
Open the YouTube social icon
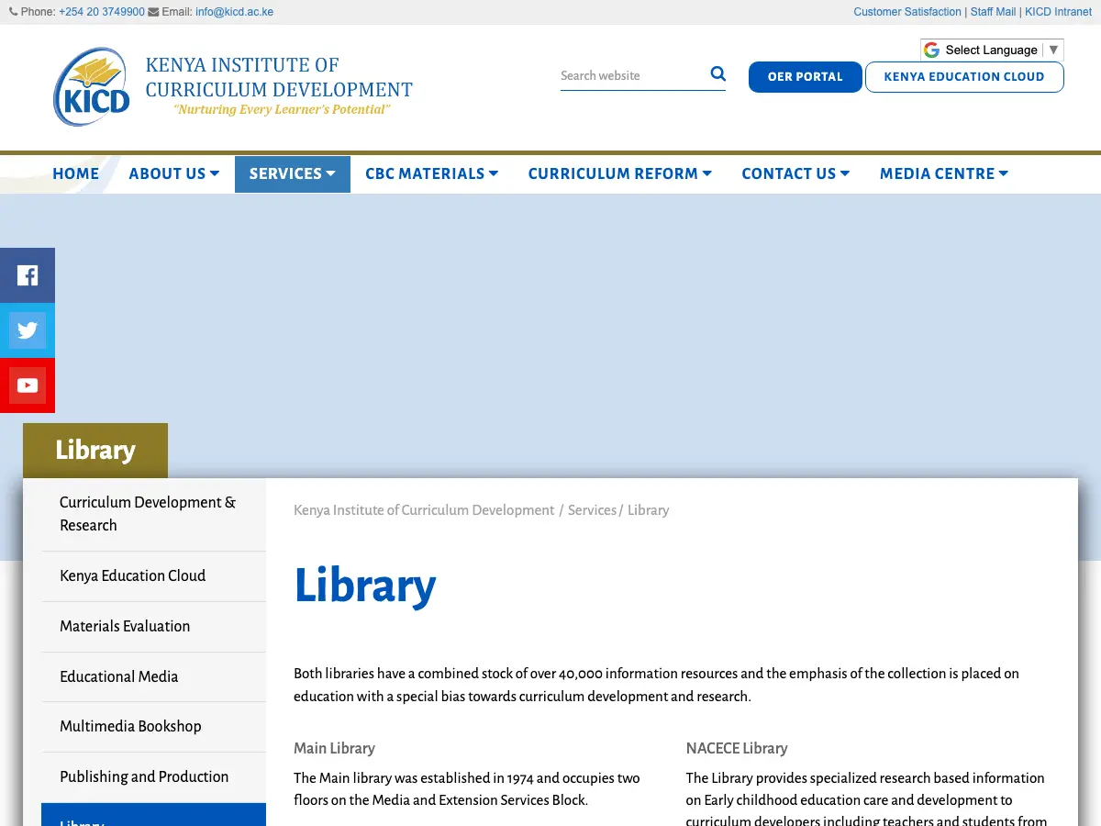pyautogui.click(x=28, y=385)
